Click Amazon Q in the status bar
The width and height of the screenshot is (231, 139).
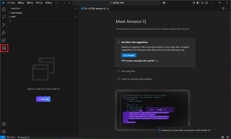[24, 137]
